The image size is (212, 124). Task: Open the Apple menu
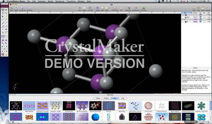pyautogui.click(x=4, y=1)
